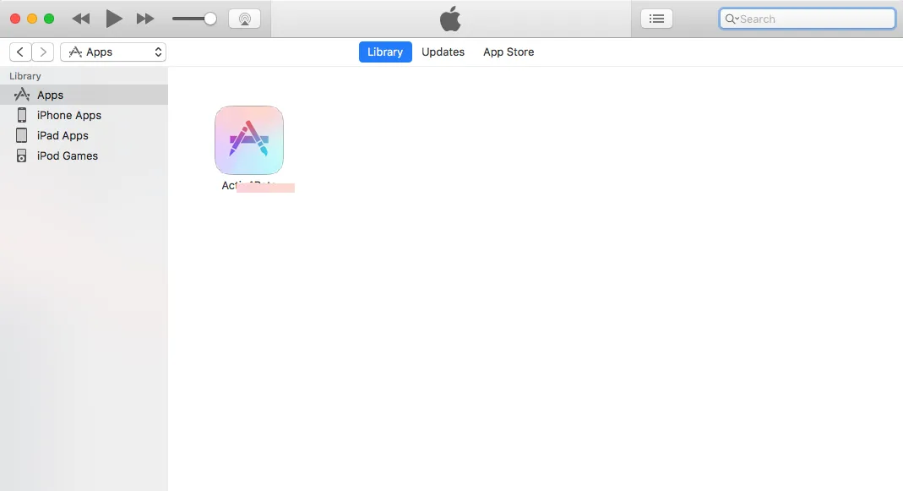Click the iPad device icon in sidebar
The height and width of the screenshot is (491, 903).
[21, 135]
